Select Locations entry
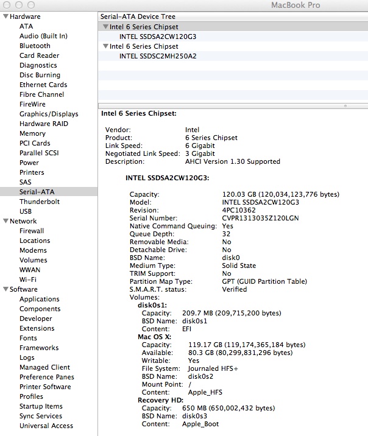Image resolution: width=368 pixels, height=436 pixels. pyautogui.click(x=35, y=241)
